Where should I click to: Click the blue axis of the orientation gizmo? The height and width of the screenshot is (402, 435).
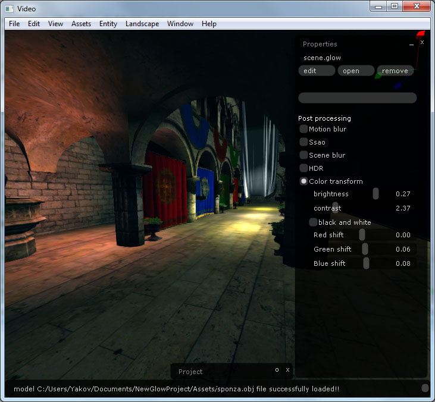398,86
